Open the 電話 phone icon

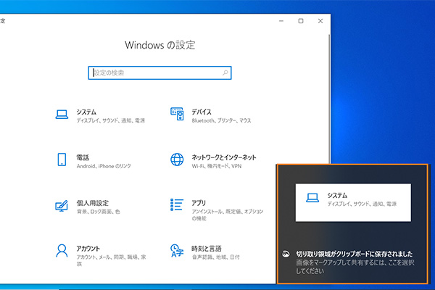62,159
